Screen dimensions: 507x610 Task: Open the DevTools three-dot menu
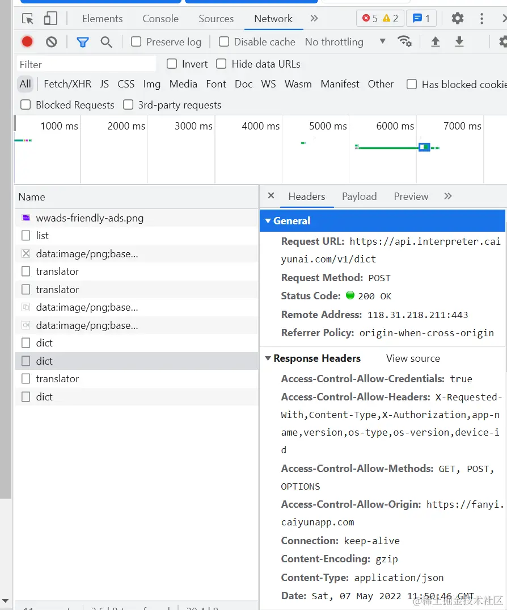point(481,18)
